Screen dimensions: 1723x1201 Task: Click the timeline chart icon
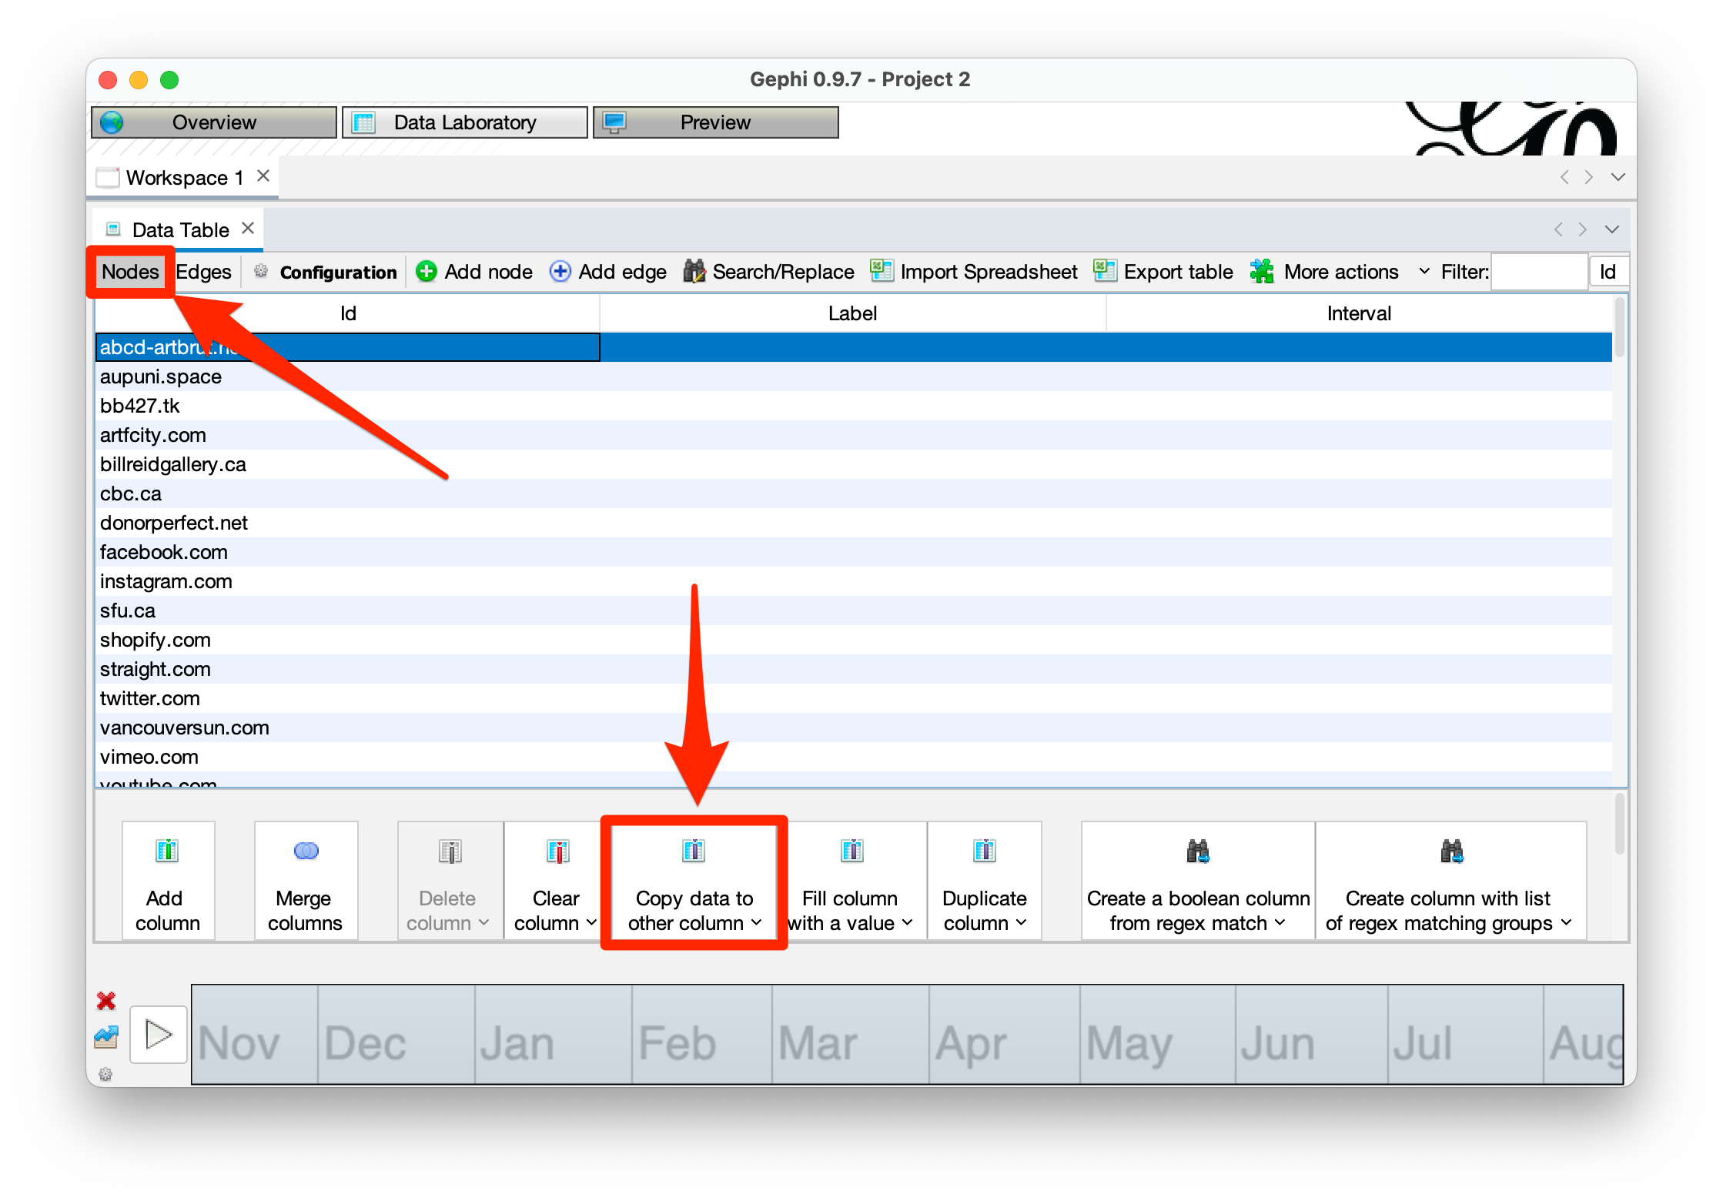tap(106, 1036)
